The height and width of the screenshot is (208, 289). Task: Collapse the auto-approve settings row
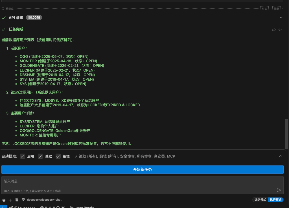tap(281, 156)
